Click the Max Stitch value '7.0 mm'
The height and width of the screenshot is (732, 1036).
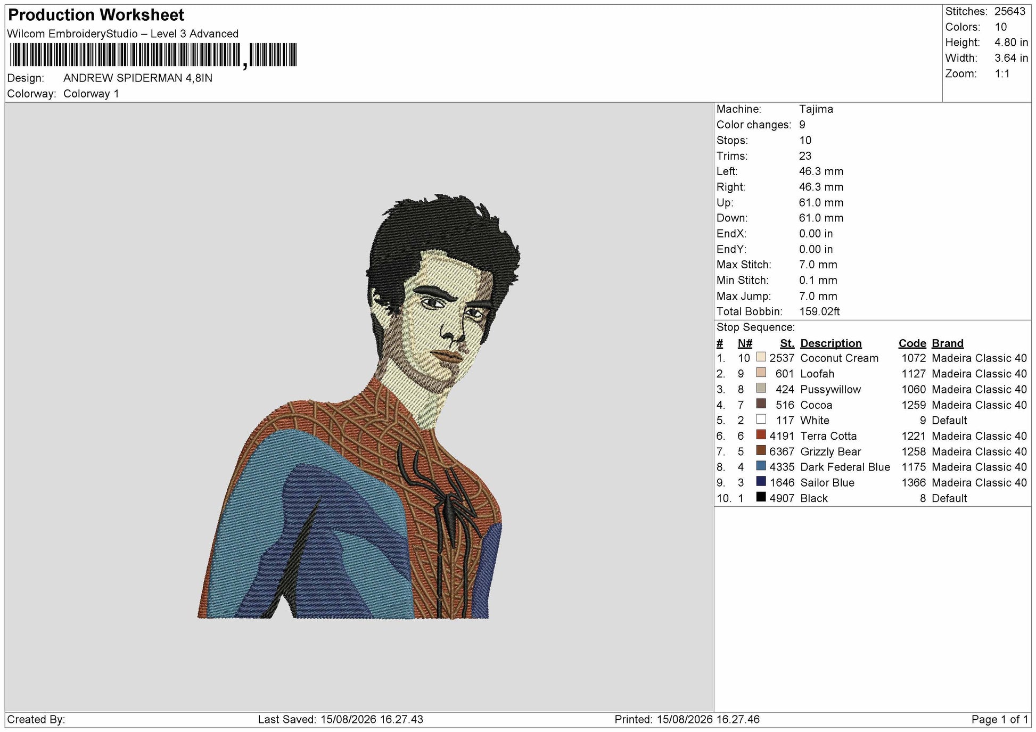coord(818,265)
